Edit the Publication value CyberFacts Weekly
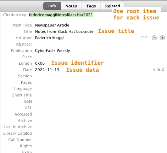Screen dimensions: 167x153 [52, 51]
